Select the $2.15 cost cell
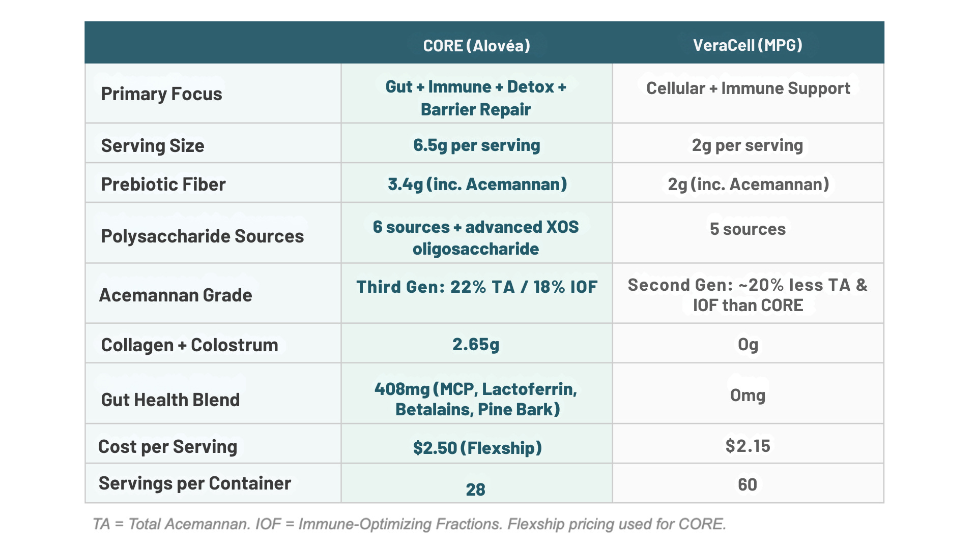 click(x=748, y=446)
